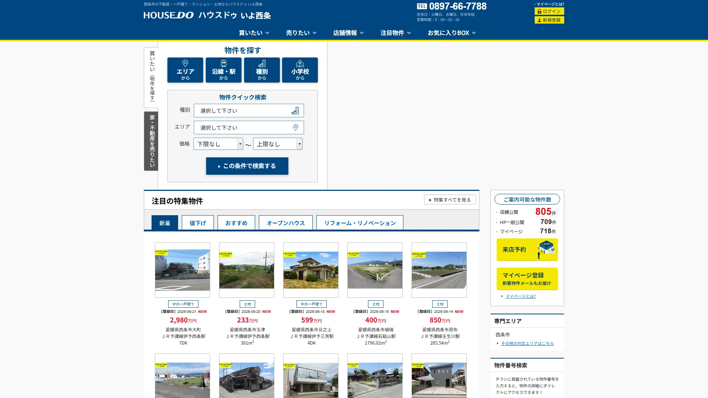Expand the 売りたい menu
The width and height of the screenshot is (708, 398).
coord(301,33)
